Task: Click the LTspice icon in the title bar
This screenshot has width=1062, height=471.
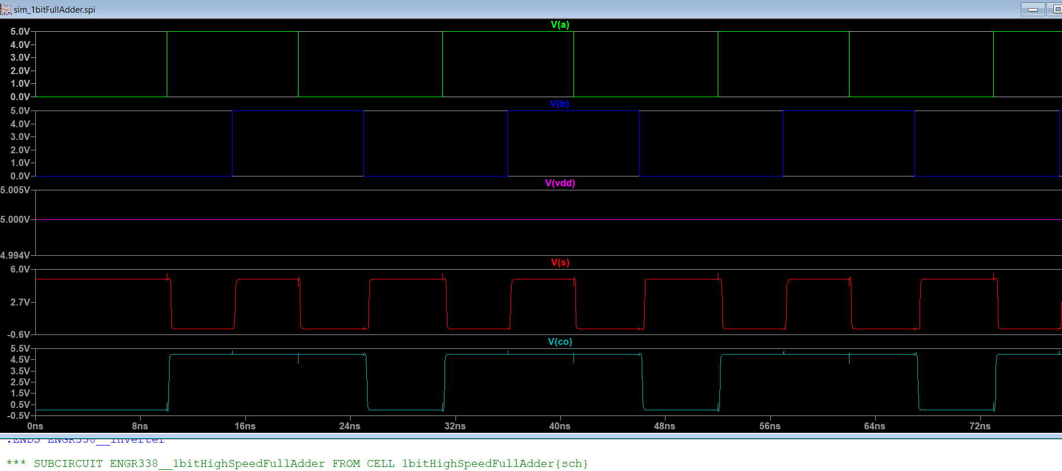Action: (6, 9)
